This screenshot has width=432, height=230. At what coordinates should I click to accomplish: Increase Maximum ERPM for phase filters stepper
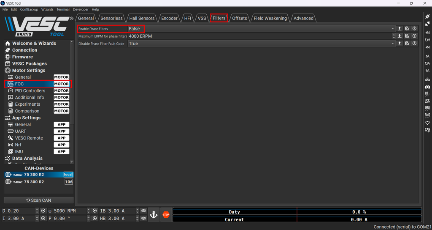(x=393, y=35)
